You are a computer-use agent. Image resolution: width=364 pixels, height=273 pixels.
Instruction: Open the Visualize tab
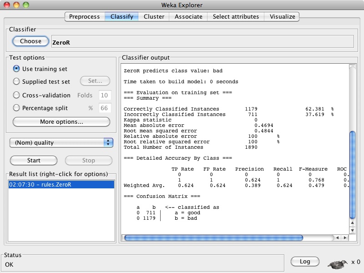click(282, 17)
